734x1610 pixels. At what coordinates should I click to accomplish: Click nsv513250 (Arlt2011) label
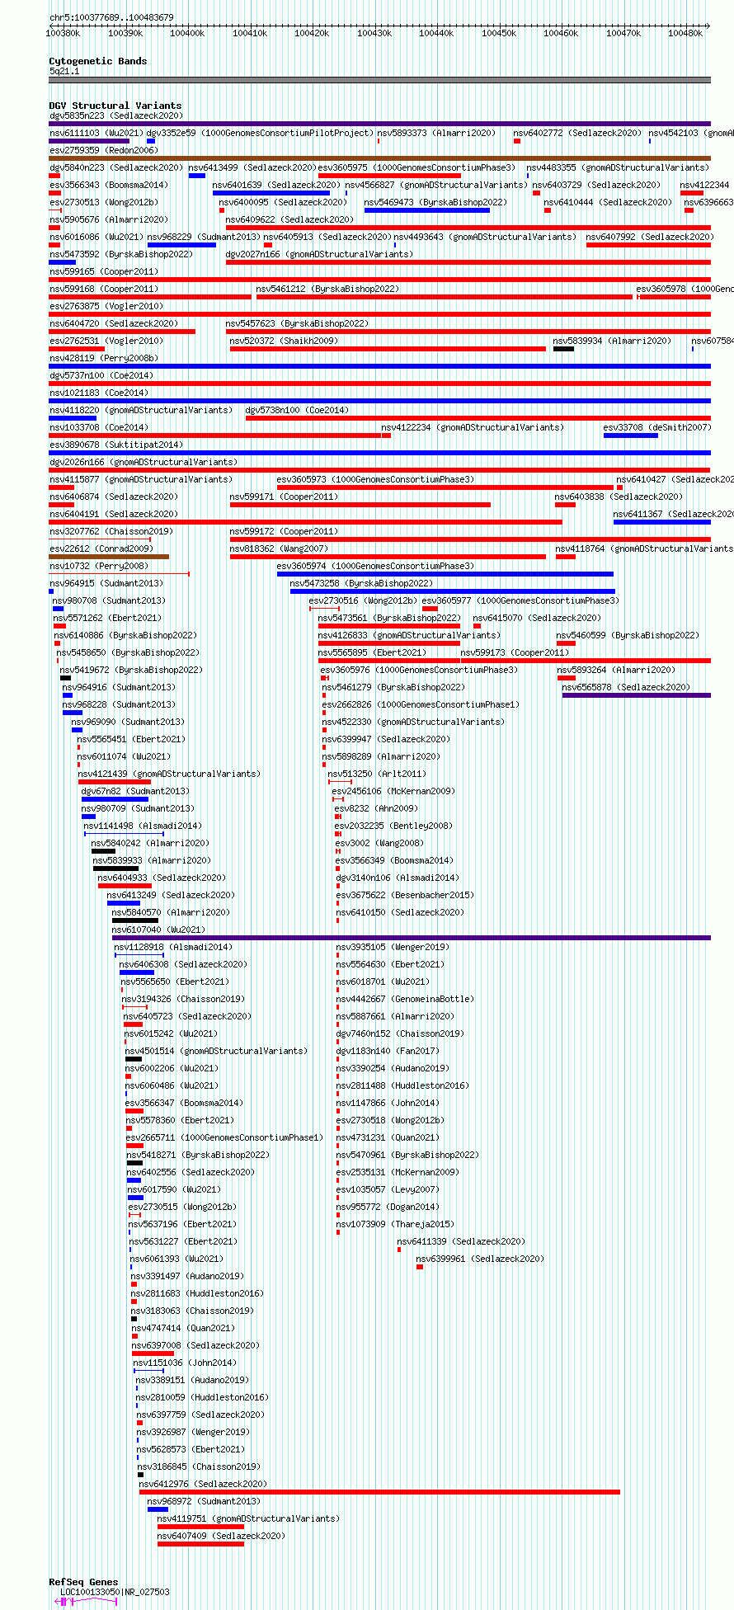pos(377,774)
